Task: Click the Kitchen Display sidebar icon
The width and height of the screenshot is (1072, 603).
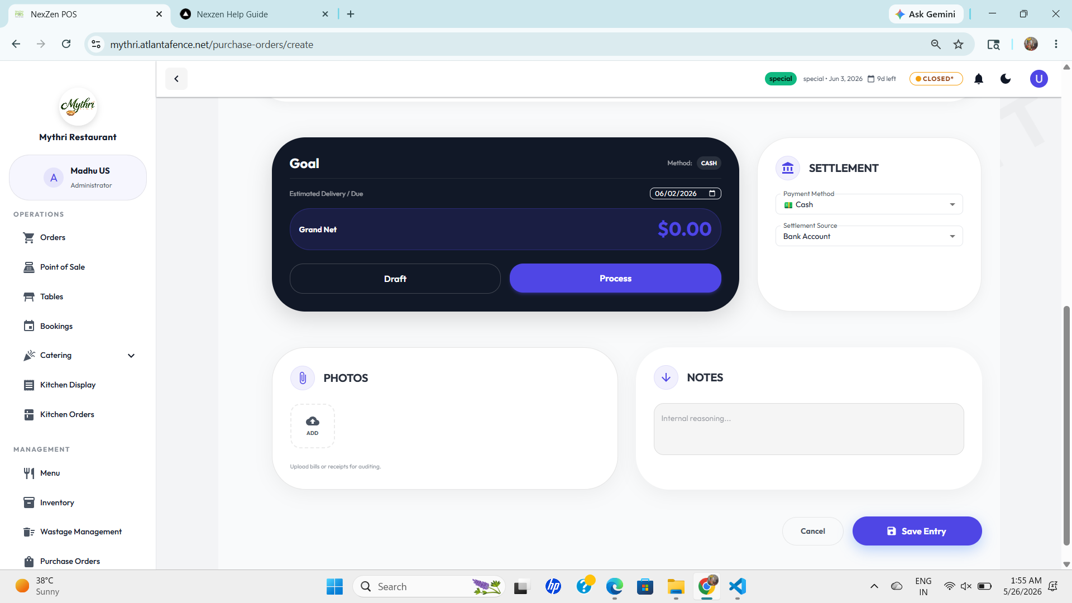Action: (x=29, y=385)
